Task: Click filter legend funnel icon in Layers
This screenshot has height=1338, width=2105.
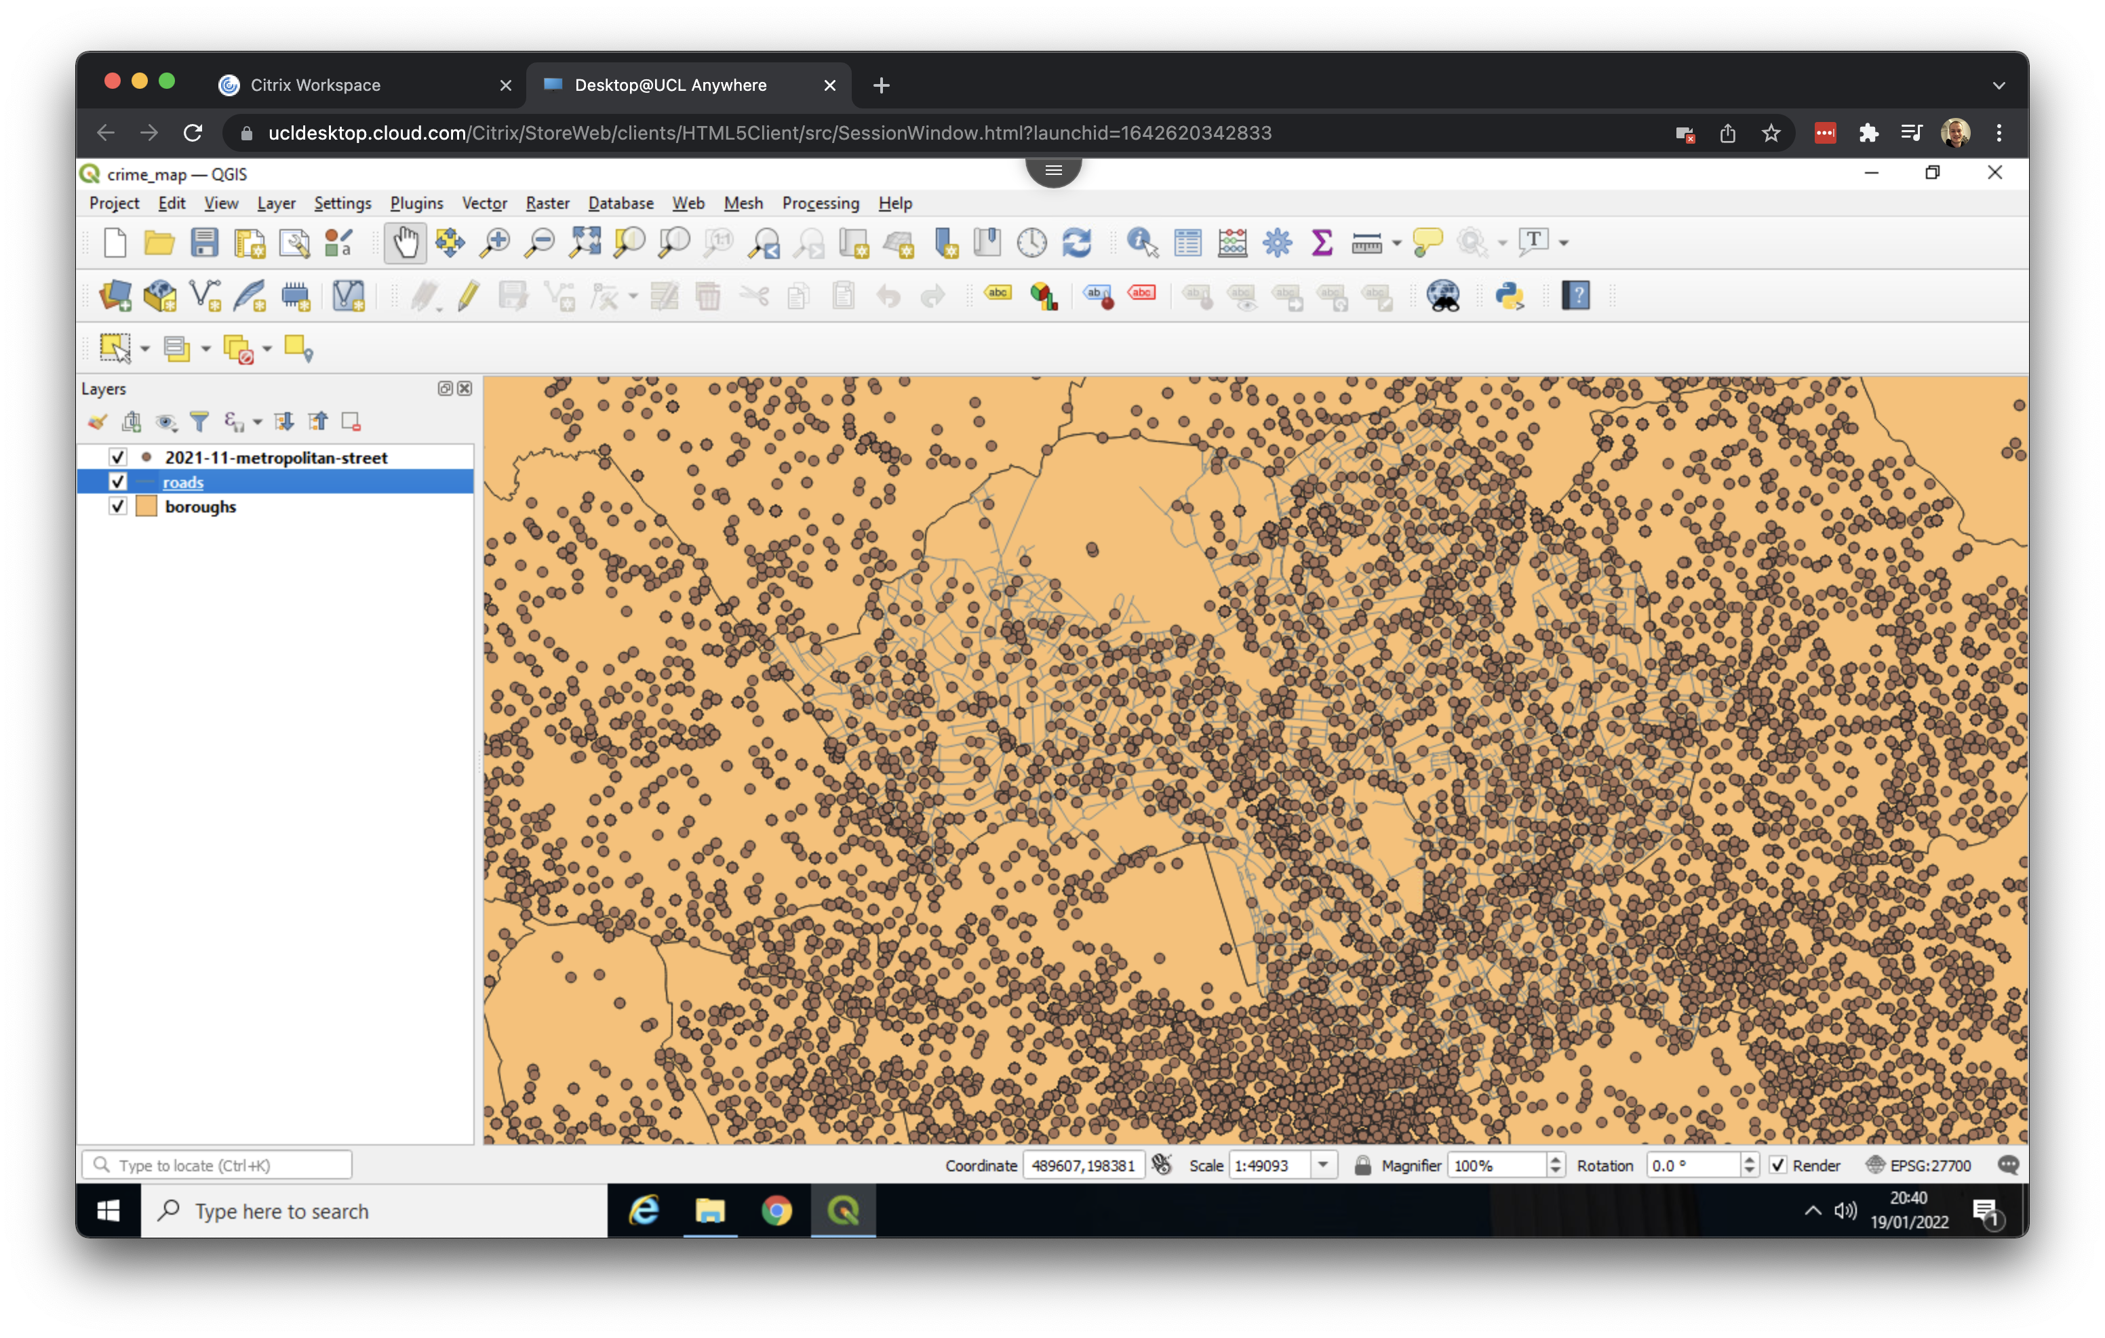Action: tap(199, 422)
